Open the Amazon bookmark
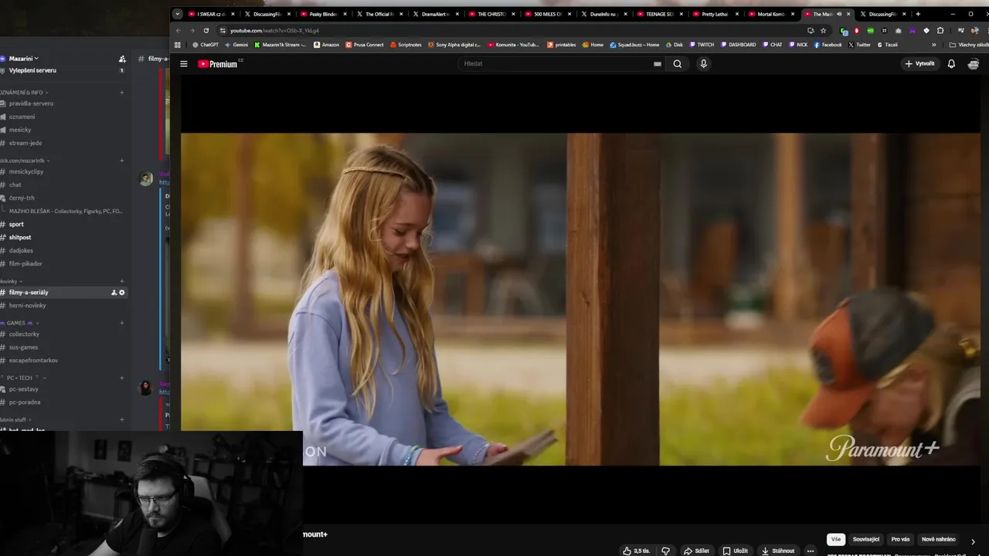This screenshot has height=556, width=989. (x=326, y=45)
